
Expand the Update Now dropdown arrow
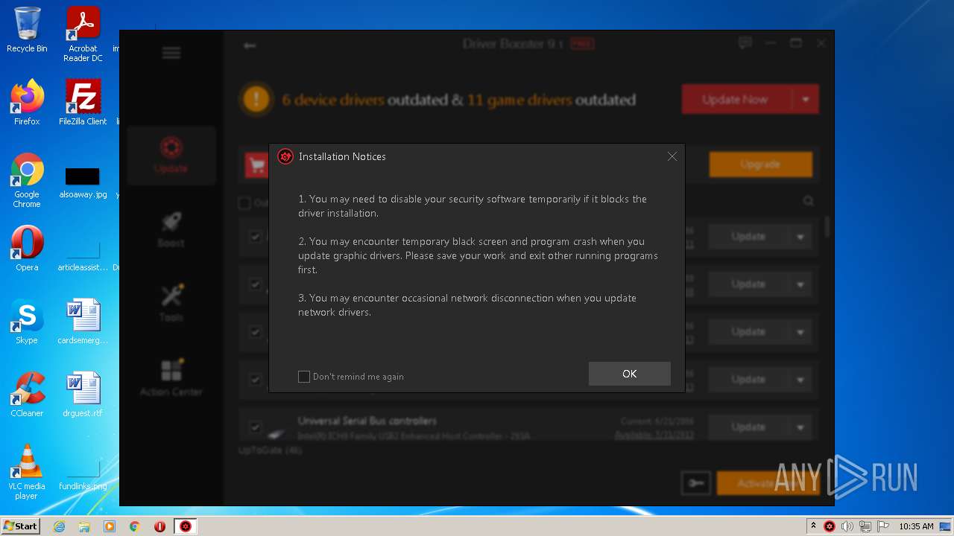tap(806, 99)
